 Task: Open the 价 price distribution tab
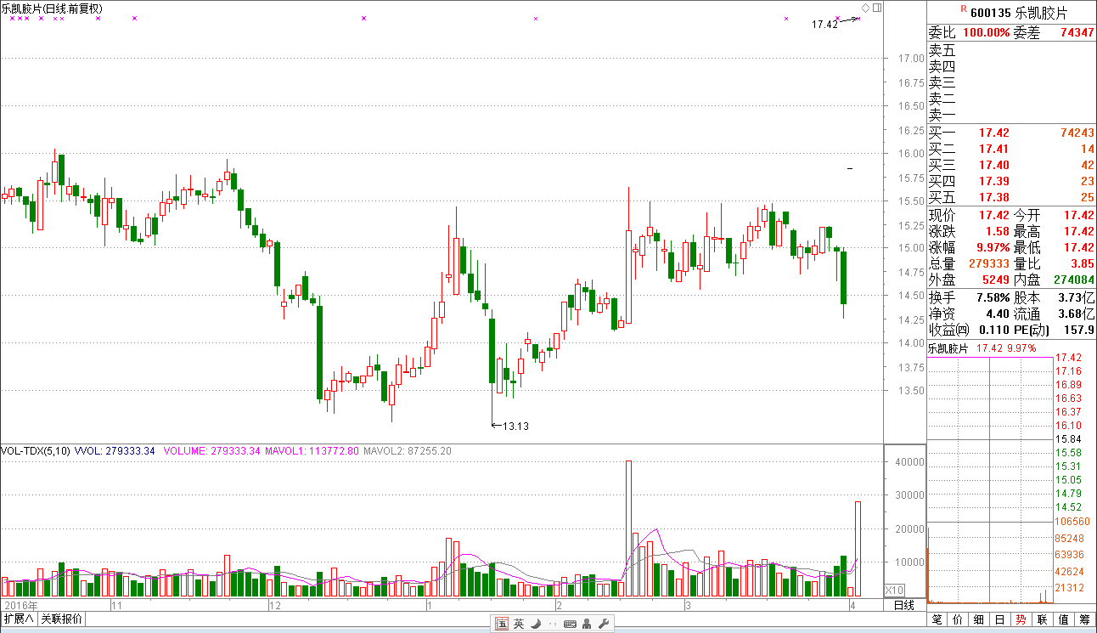(958, 620)
